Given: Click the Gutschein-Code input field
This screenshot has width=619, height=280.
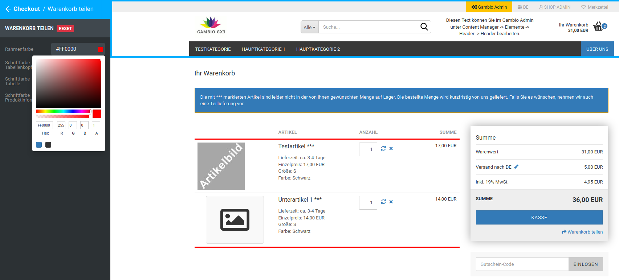Looking at the screenshot, I should [x=522, y=264].
